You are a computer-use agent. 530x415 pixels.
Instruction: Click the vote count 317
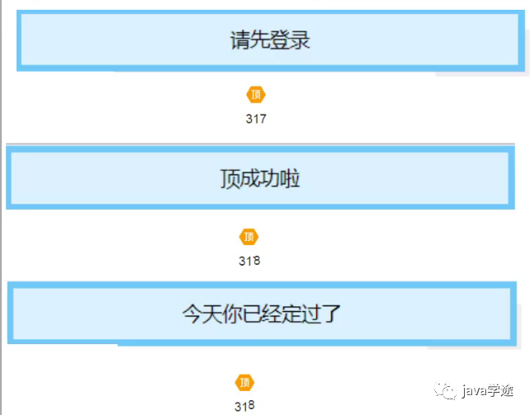pyautogui.click(x=256, y=119)
